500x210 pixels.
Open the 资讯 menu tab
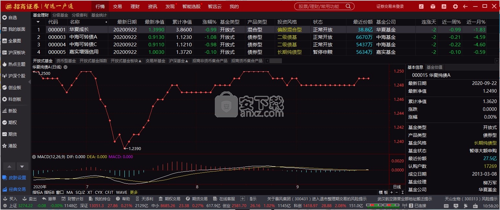[152, 6]
